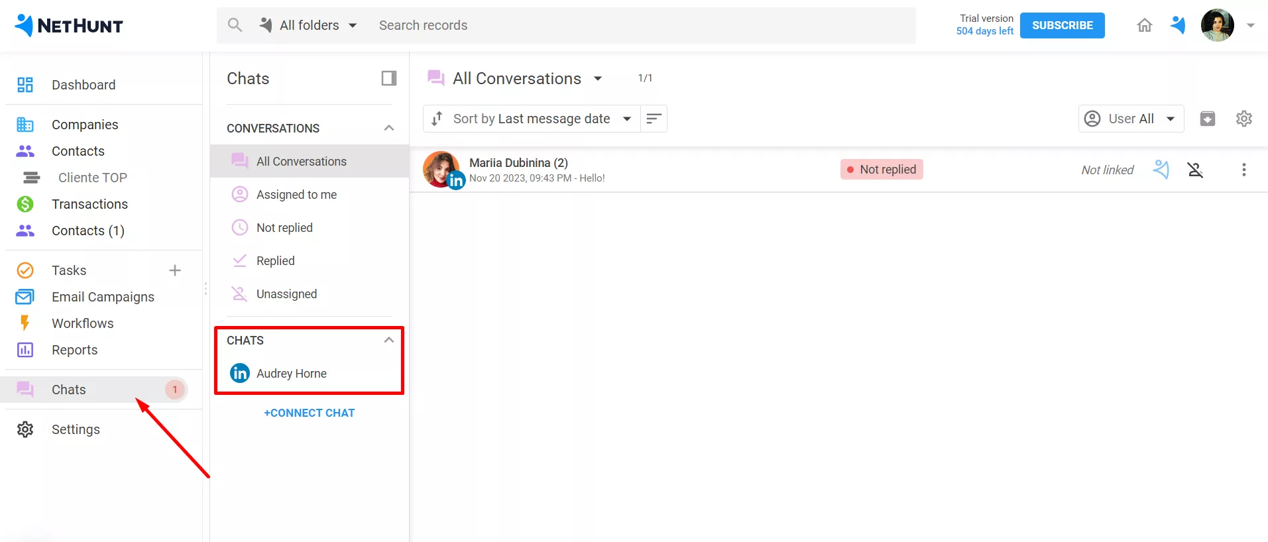
Task: Click the NetHunt logo
Action: (69, 25)
